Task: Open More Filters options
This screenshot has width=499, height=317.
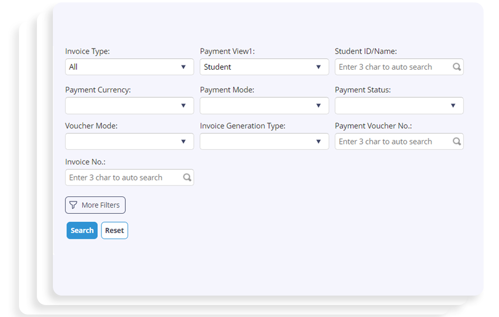Action: (x=95, y=205)
